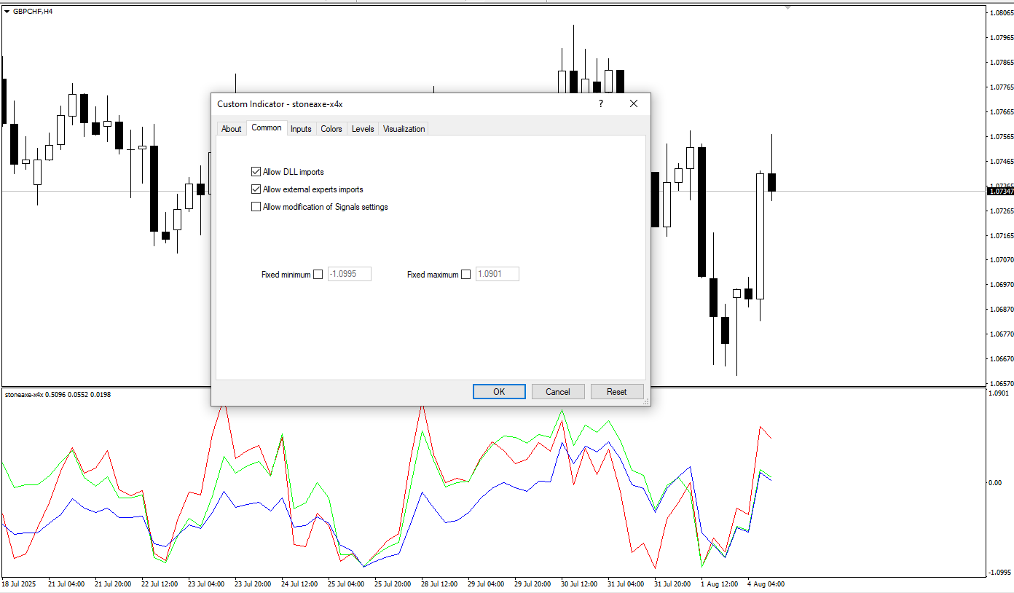Image resolution: width=1014 pixels, height=593 pixels.
Task: Click the chart shift triangle marker
Action: pyautogui.click(x=787, y=7)
